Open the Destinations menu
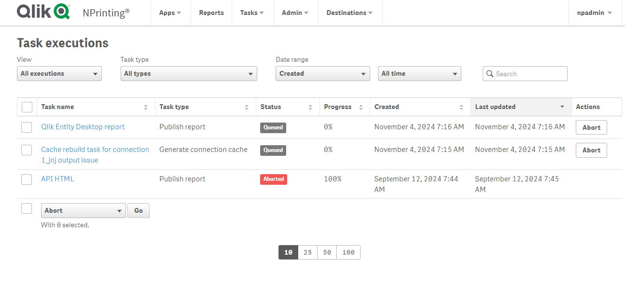The width and height of the screenshot is (625, 288). [349, 13]
